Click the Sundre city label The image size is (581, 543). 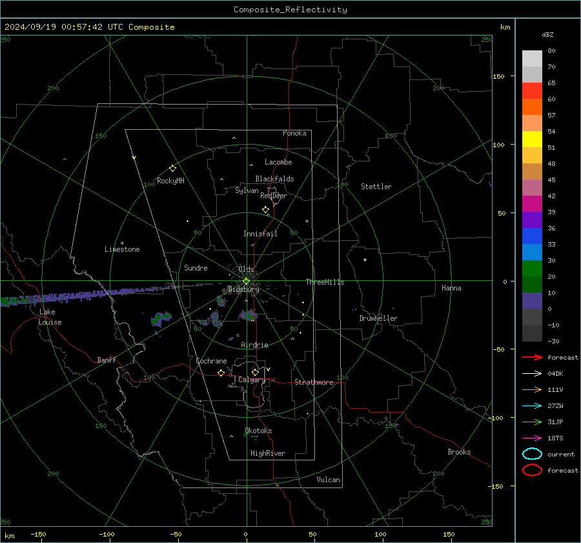click(196, 267)
